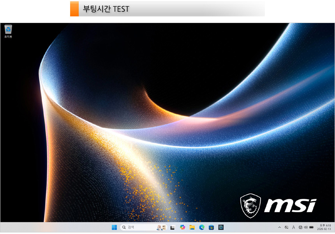Launch Microsoft Edge from the taskbar
The width and height of the screenshot is (335, 234).
(x=202, y=227)
